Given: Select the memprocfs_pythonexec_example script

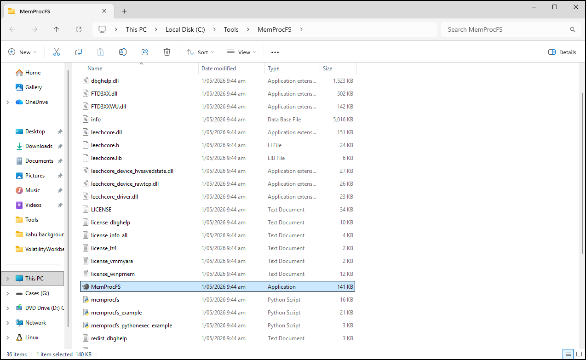Looking at the screenshot, I should pos(218,325).
